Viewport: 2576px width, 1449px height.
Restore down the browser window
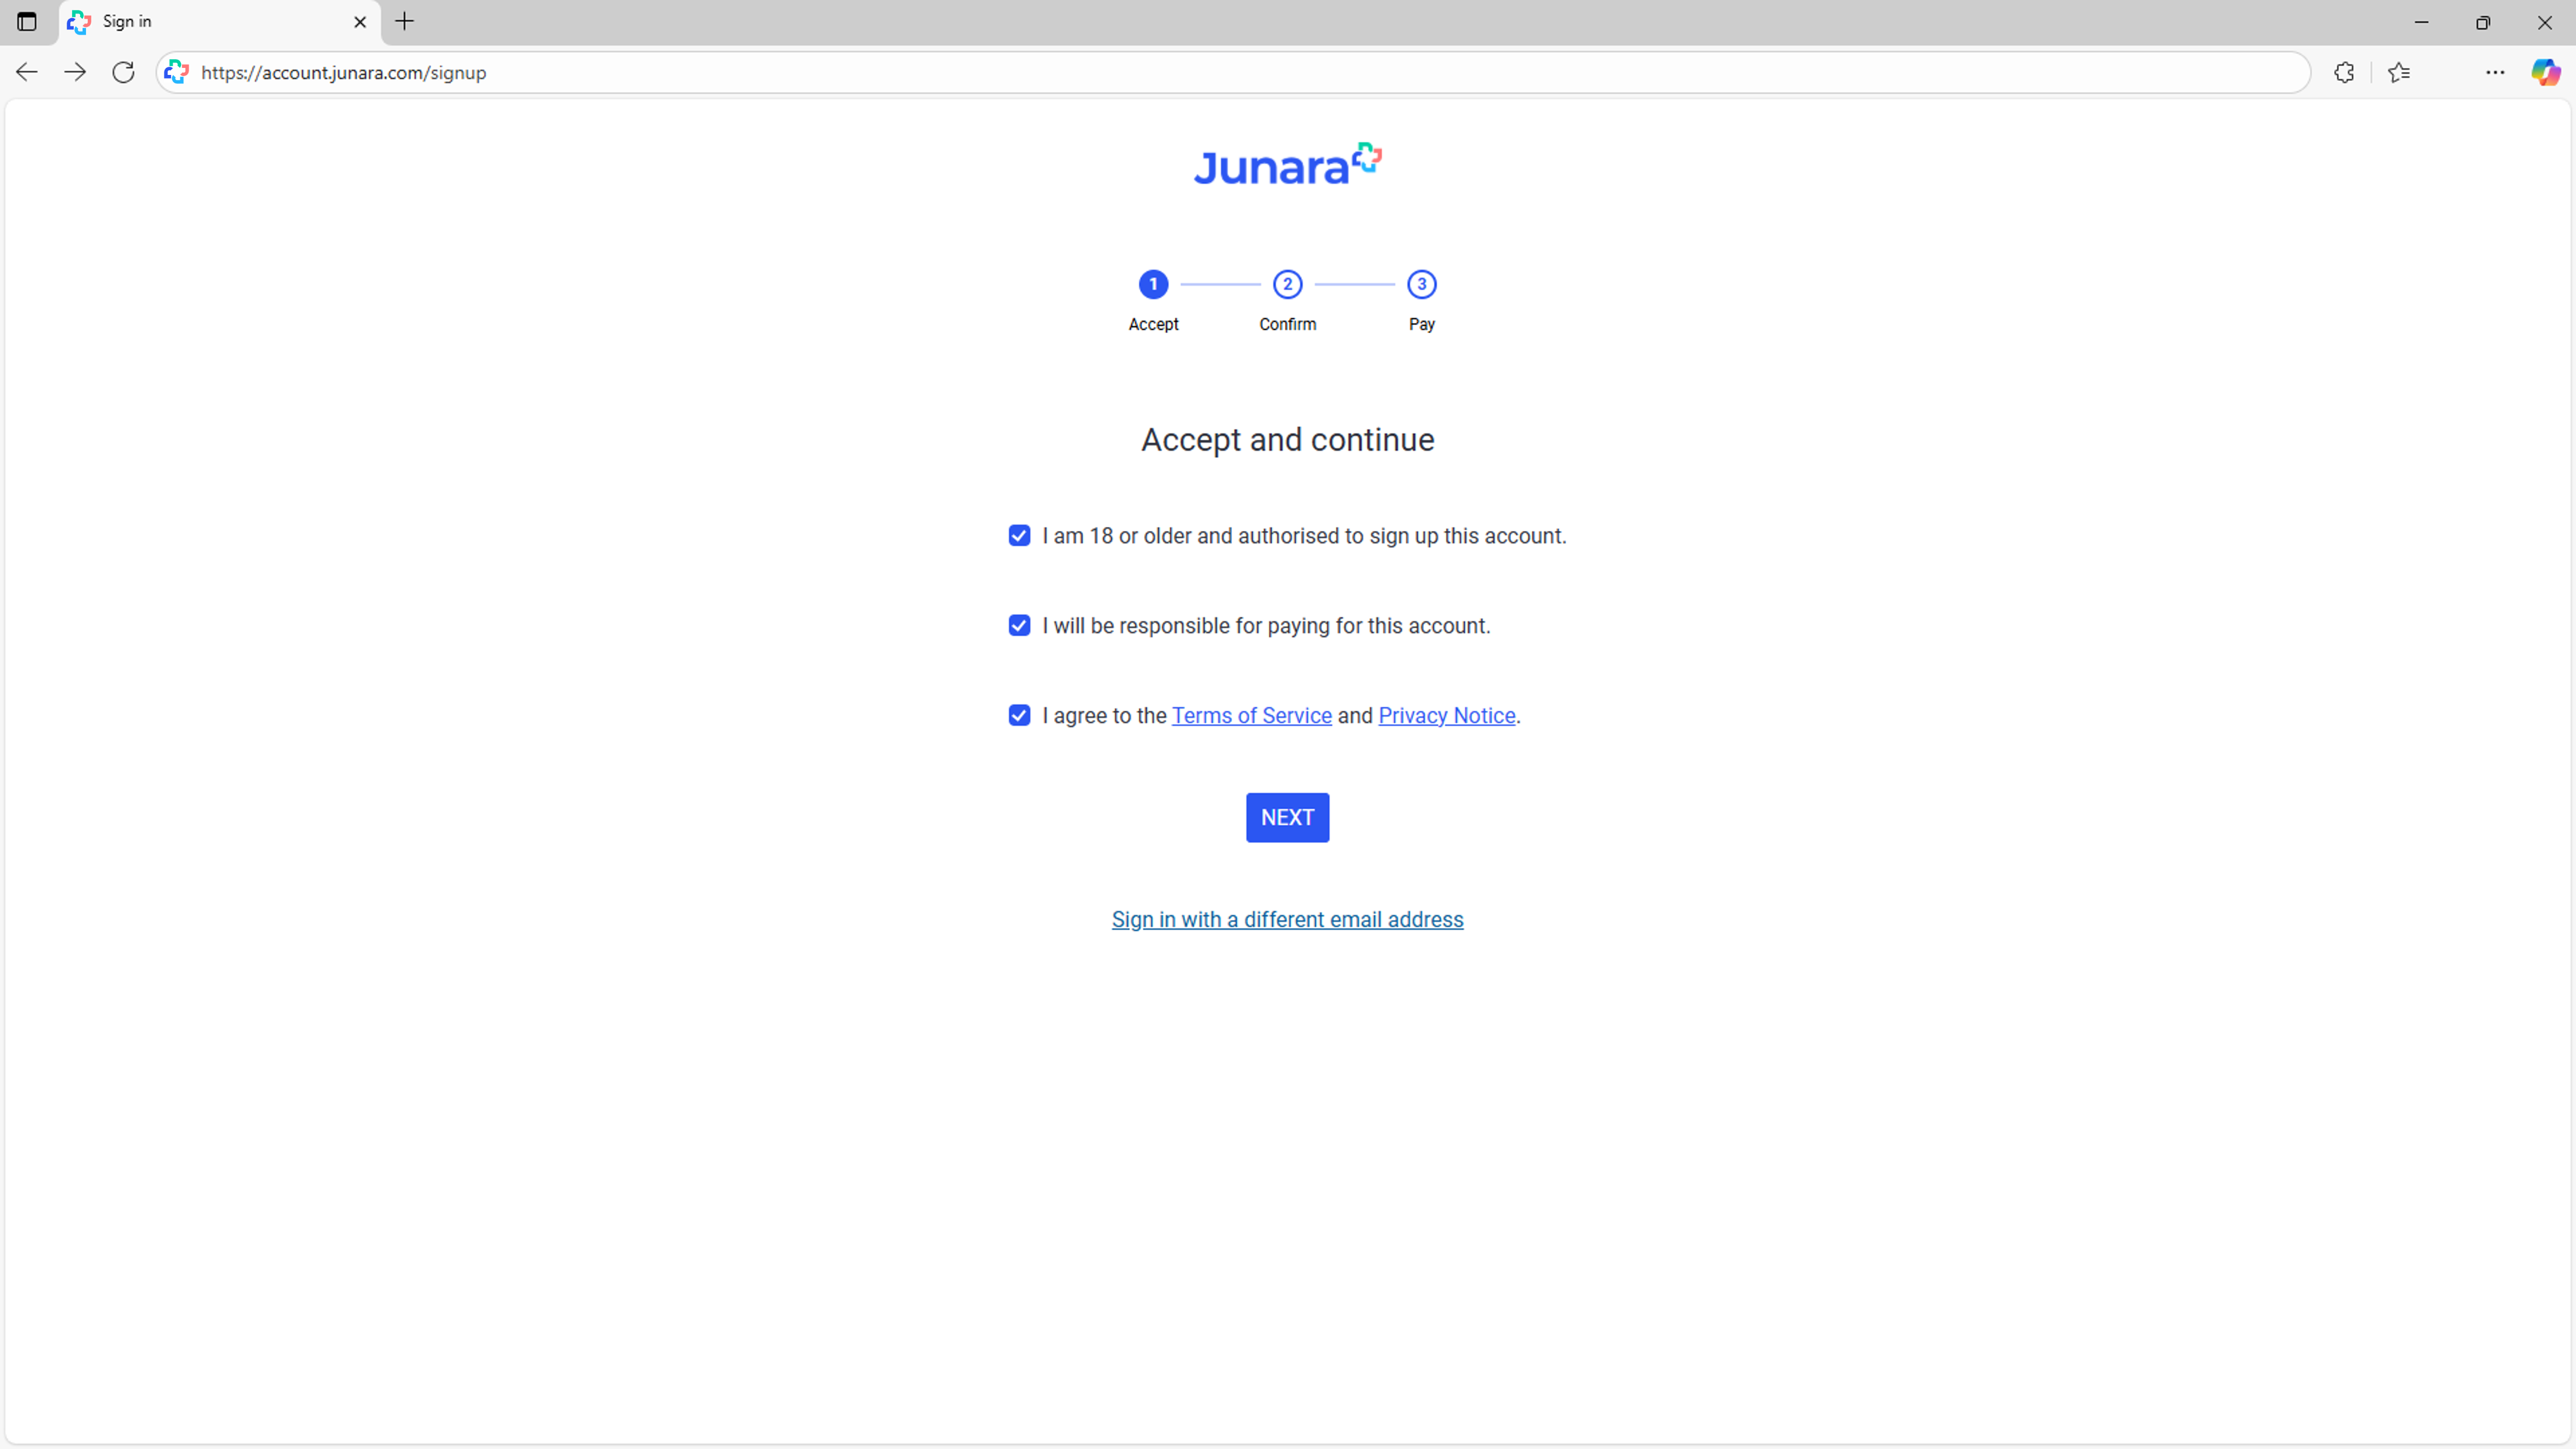point(2483,22)
